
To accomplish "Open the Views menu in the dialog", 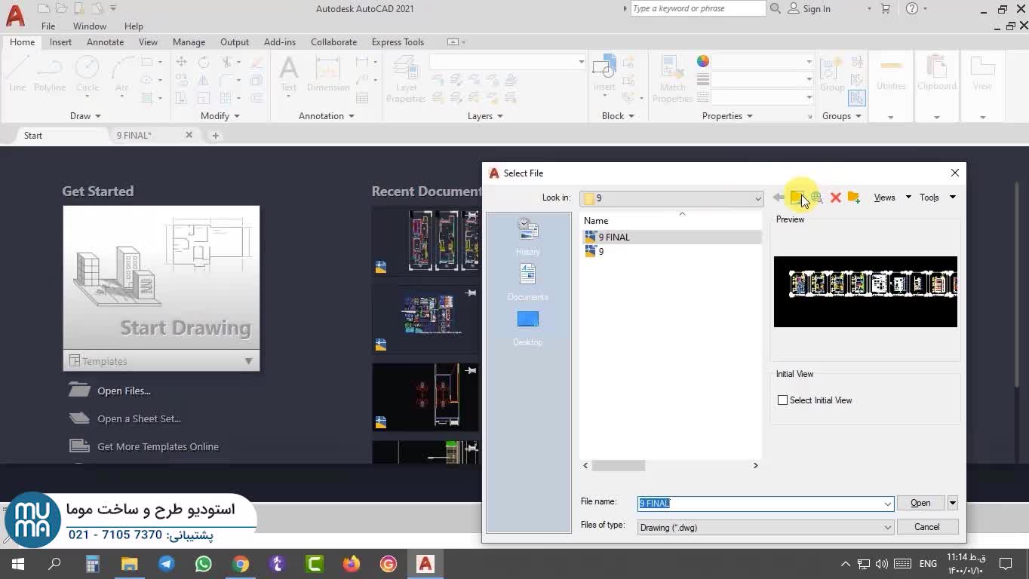I will [x=892, y=198].
